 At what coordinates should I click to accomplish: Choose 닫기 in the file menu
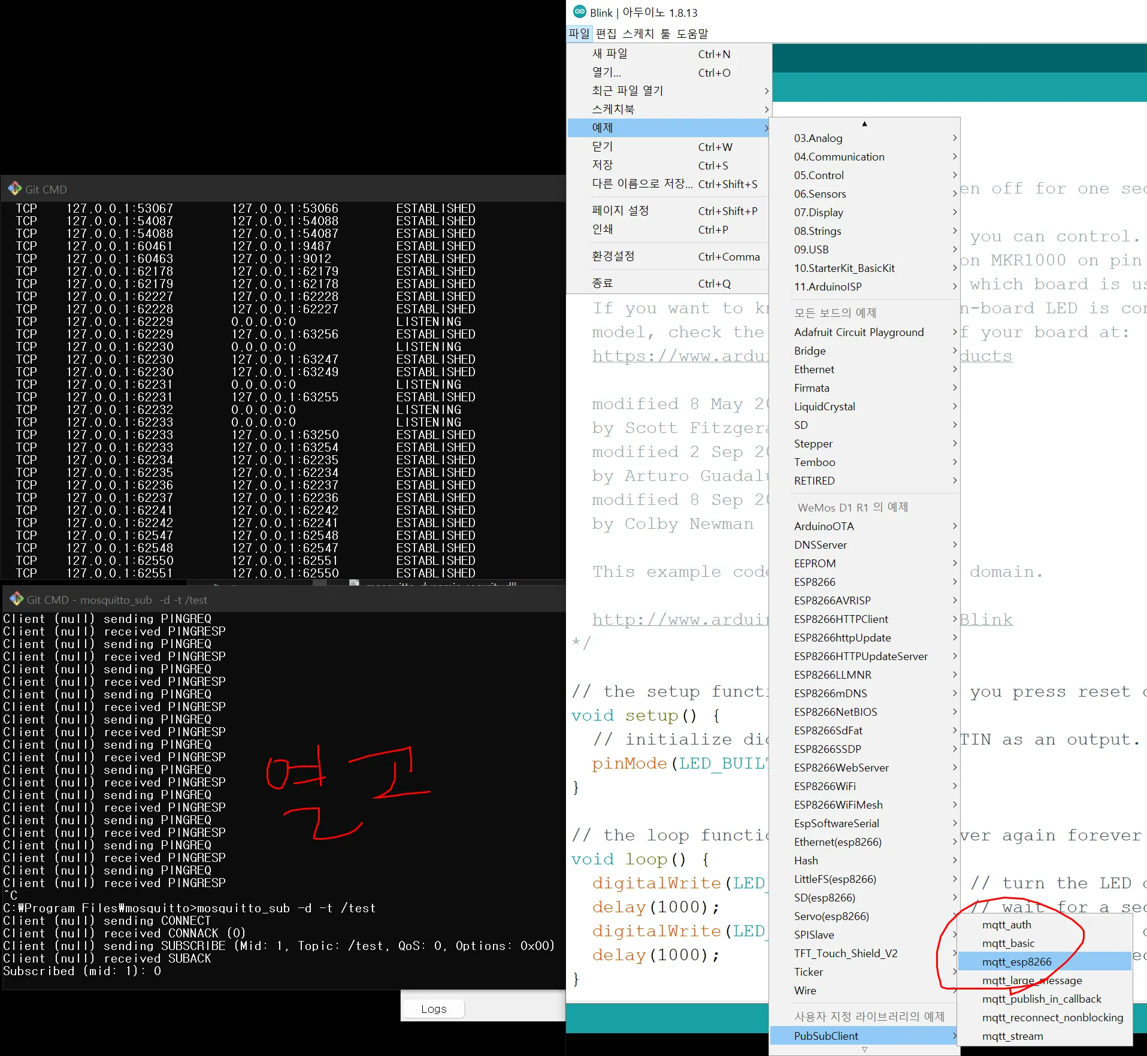(668, 147)
